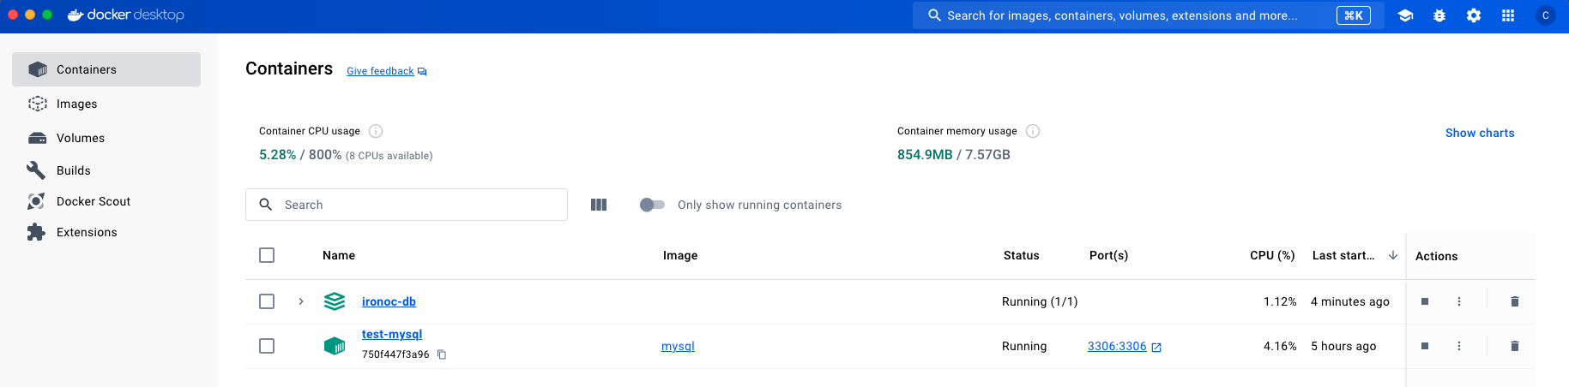
Task: Expand the ironoc-db compose stack
Action: coord(301,301)
